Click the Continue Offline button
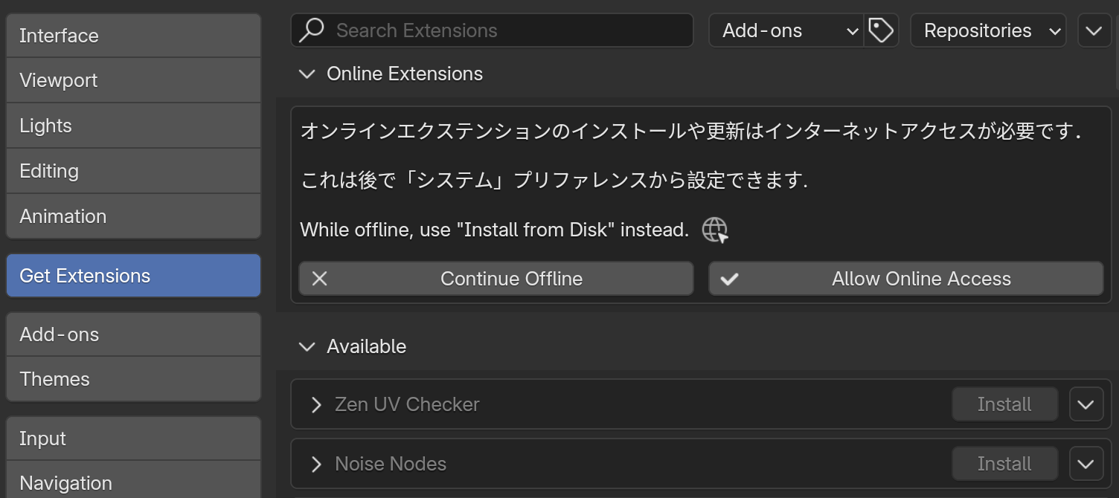1119x498 pixels. click(496, 278)
